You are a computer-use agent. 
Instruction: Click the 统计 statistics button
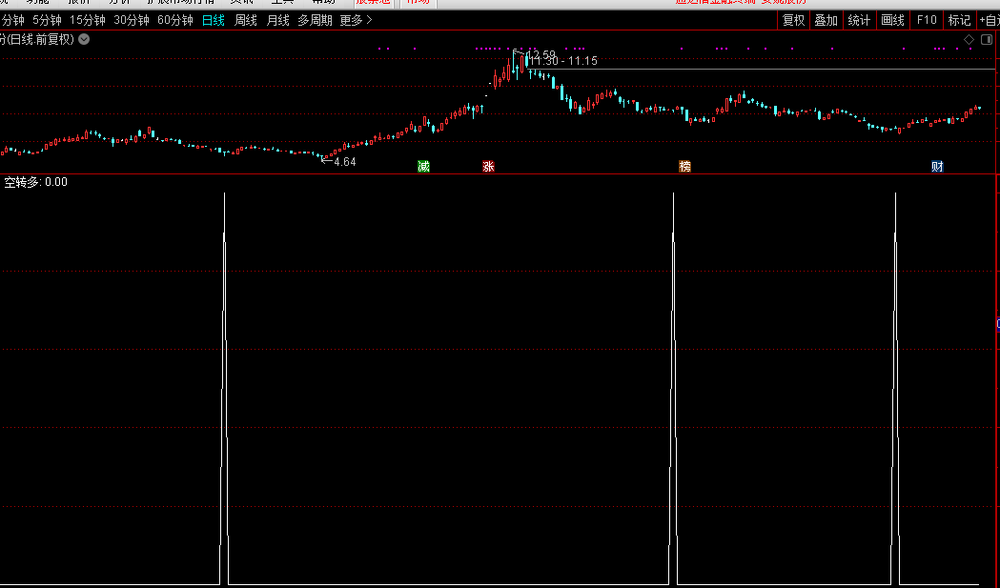click(859, 20)
